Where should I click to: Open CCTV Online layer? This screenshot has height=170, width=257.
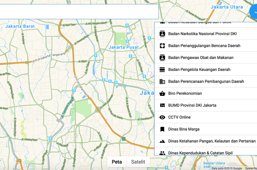click(x=206, y=117)
